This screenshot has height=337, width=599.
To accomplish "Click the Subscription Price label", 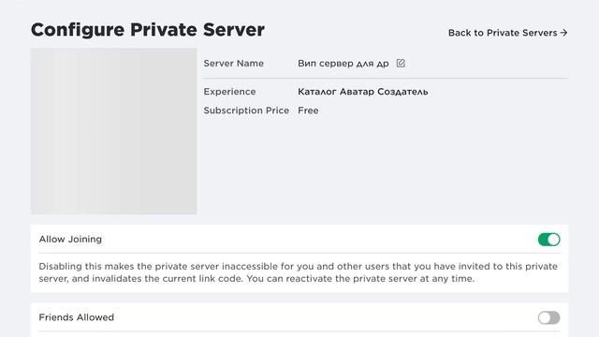I will coord(246,110).
